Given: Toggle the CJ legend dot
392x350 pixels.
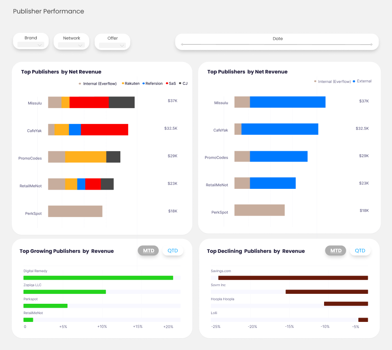Looking at the screenshot, I should click(x=180, y=83).
